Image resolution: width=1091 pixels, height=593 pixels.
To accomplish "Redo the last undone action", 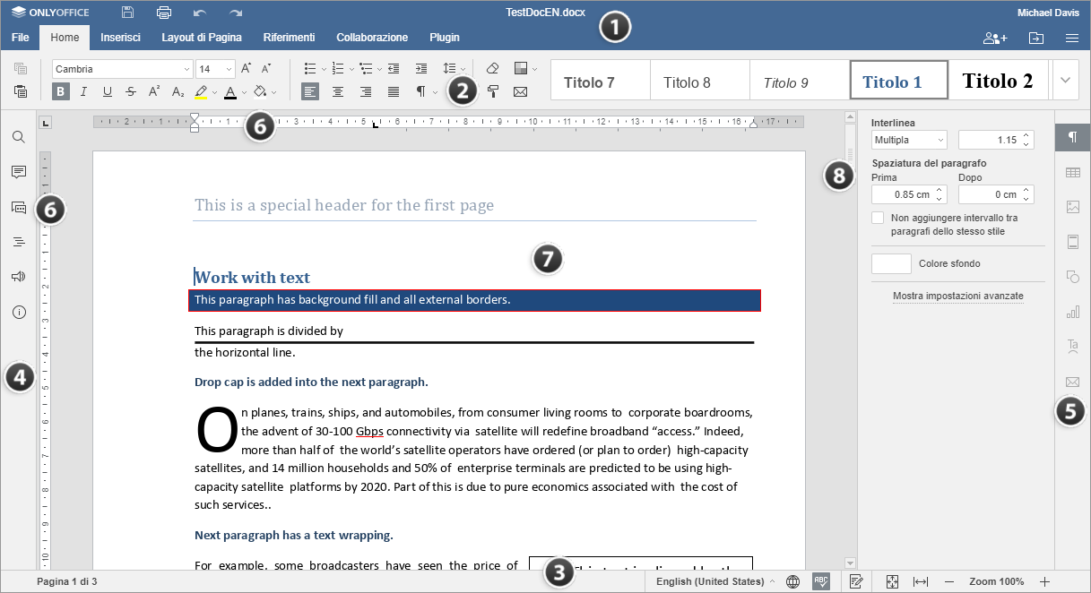I will click(x=236, y=13).
